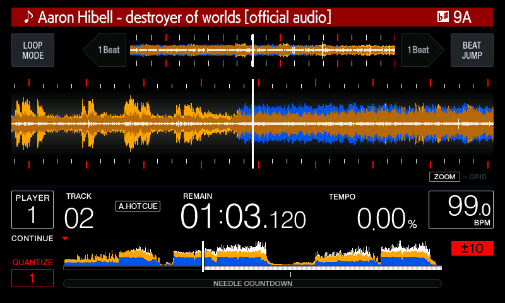Viewport: 505px width, 303px height.
Task: Click the playhead in the overview waveform
Action: (203, 256)
